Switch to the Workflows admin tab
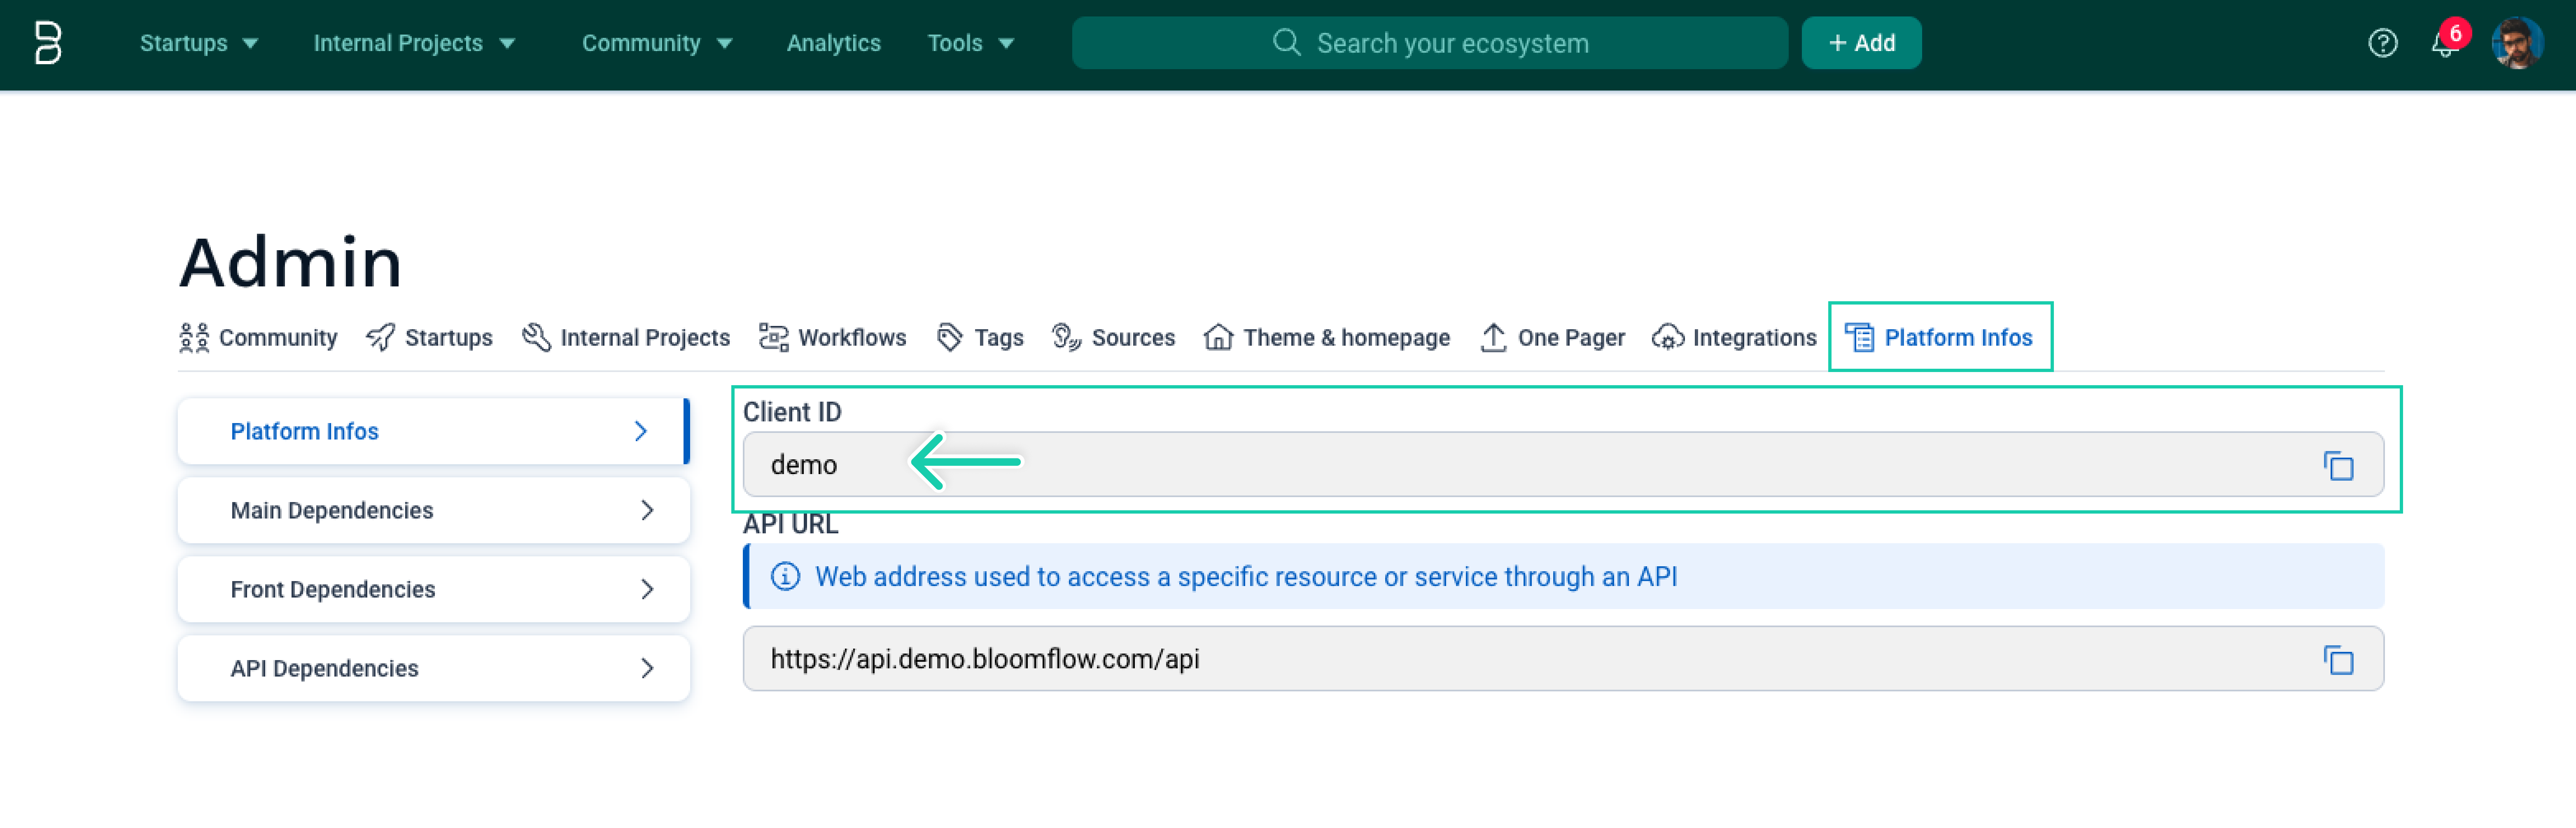Image resolution: width=2576 pixels, height=828 pixels. tap(832, 338)
